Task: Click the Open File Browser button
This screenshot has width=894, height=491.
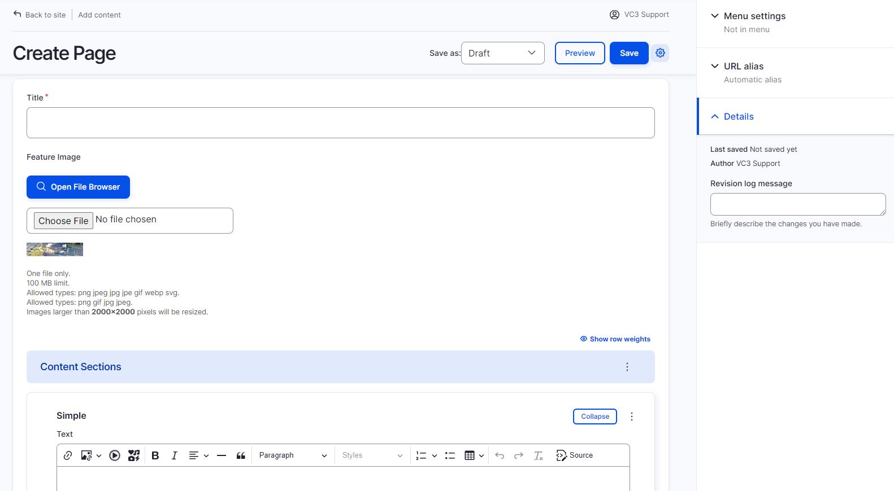Action: point(78,187)
